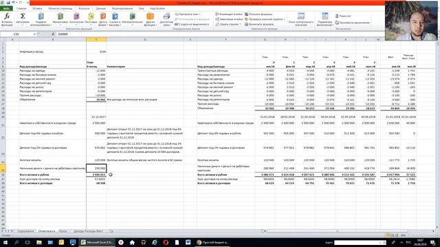Open the Name Box dropdown arrow
The width and height of the screenshot is (440, 247).
coord(34,34)
